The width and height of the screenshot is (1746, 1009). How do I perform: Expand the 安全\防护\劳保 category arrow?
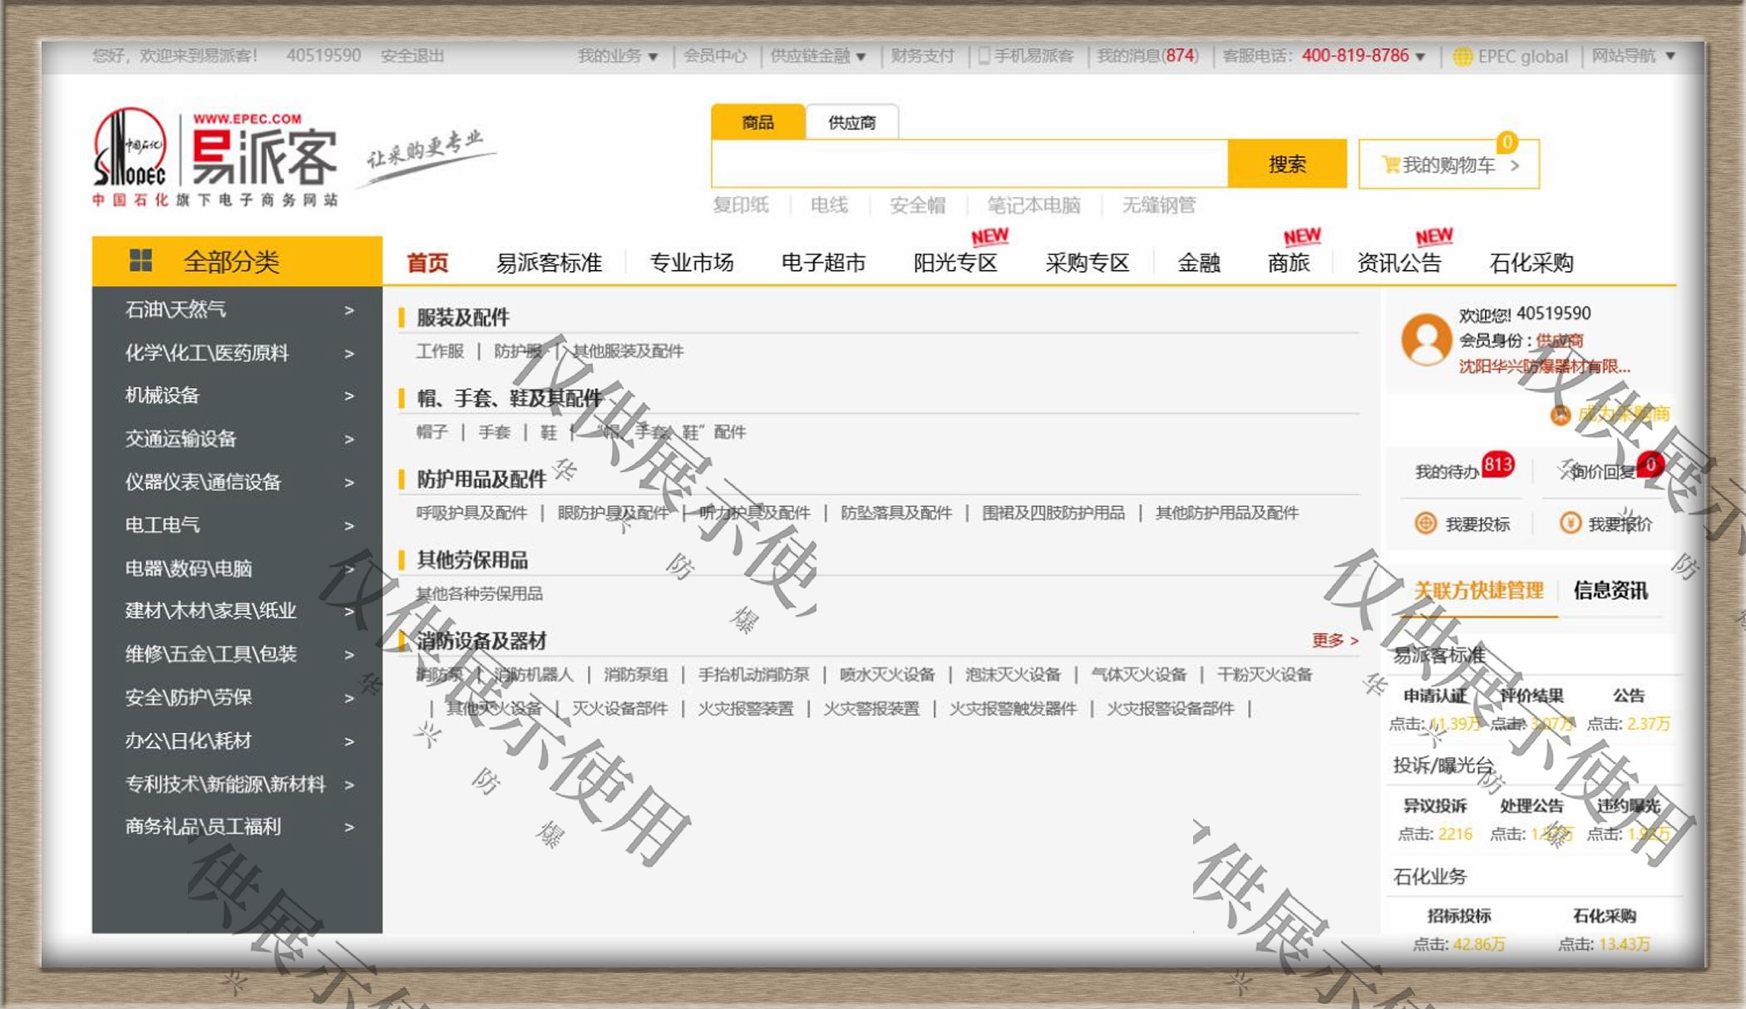coord(349,698)
